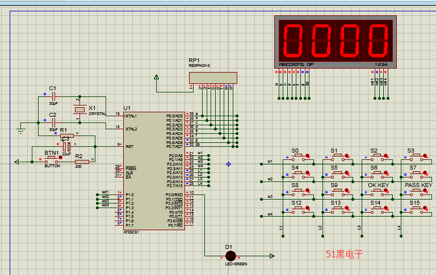Select the S7 keypad switch
The image size is (436, 275).
pyautogui.click(x=417, y=175)
